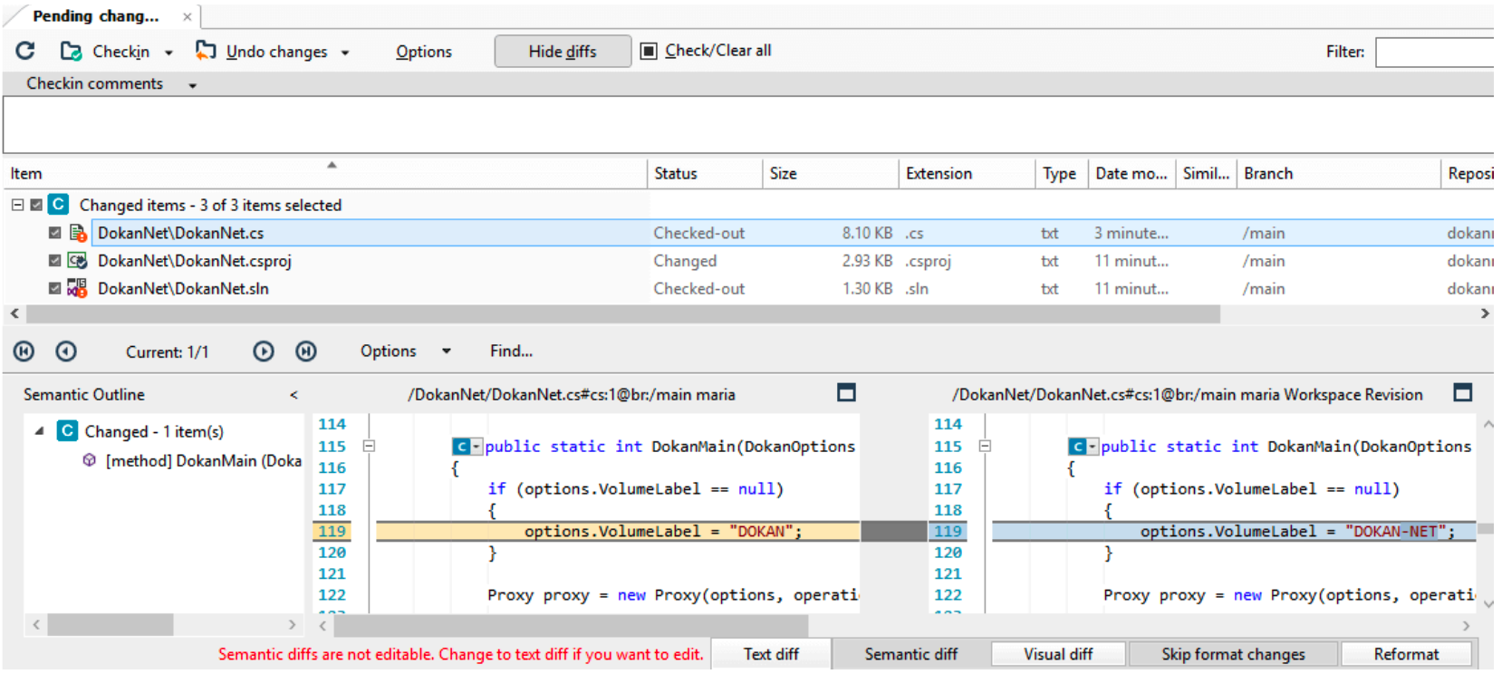Image resolution: width=1502 pixels, height=674 pixels.
Task: Collapse the Changed - 1 item(s) node
Action: click(39, 431)
